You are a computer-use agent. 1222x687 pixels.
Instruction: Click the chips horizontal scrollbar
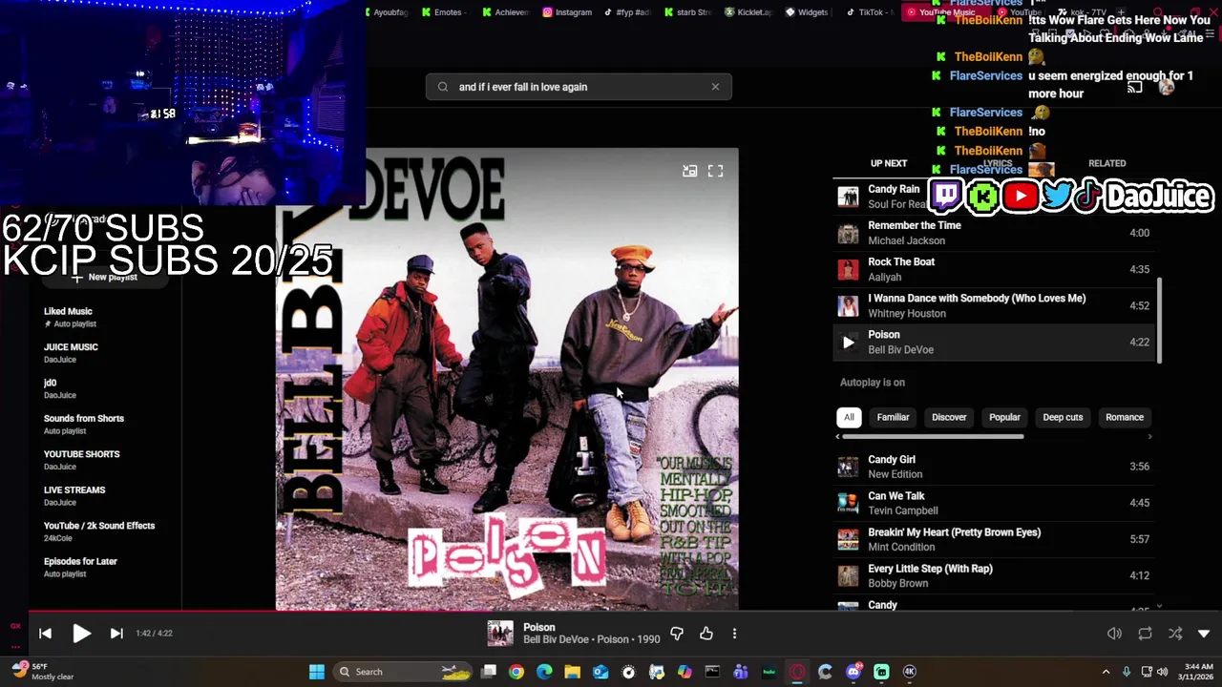click(933, 437)
